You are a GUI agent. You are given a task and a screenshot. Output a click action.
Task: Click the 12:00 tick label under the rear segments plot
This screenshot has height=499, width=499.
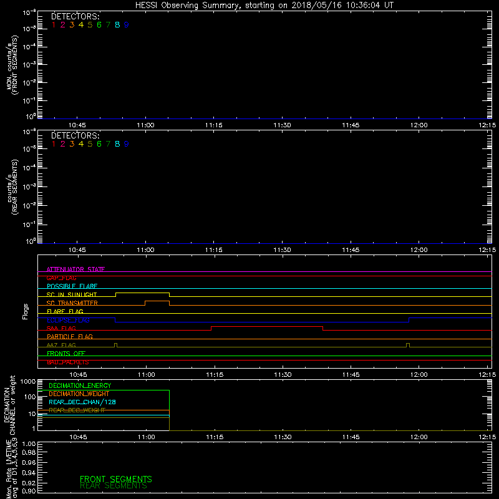pos(419,250)
